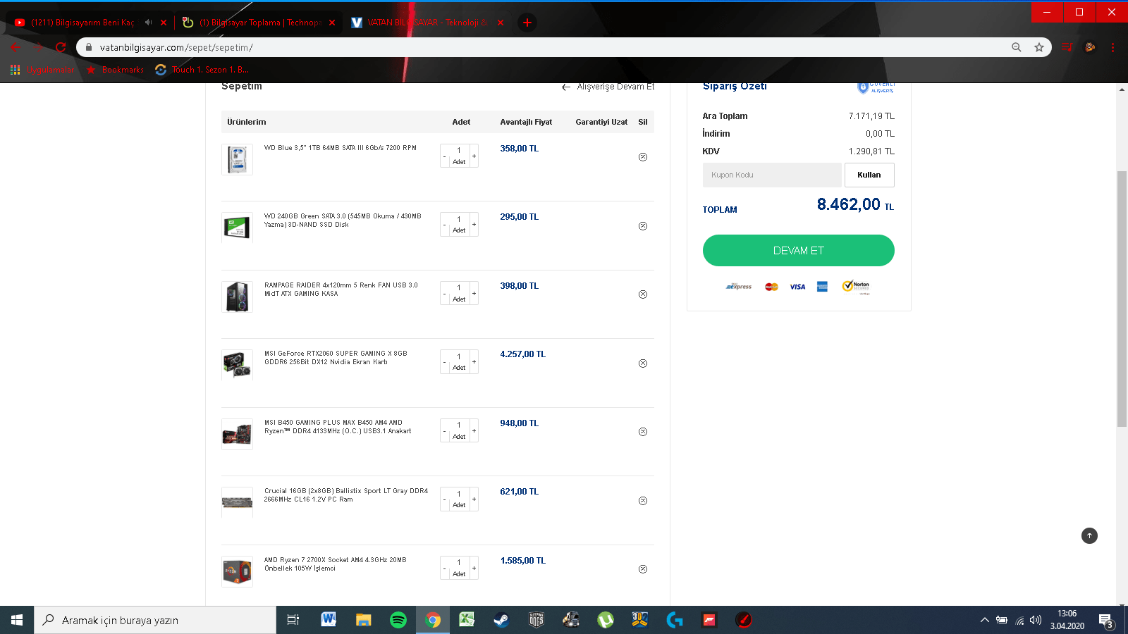Bookmark this page with star icon
1128x634 pixels.
(x=1039, y=47)
